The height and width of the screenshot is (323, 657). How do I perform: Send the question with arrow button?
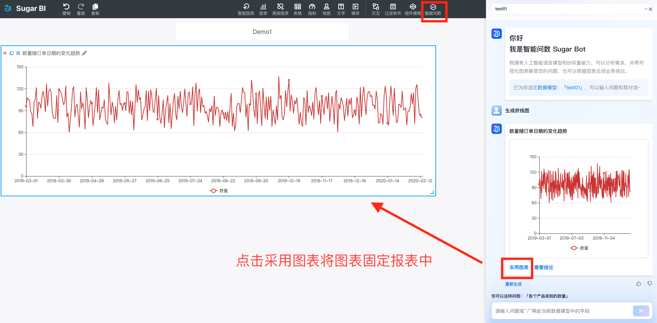coord(641,311)
